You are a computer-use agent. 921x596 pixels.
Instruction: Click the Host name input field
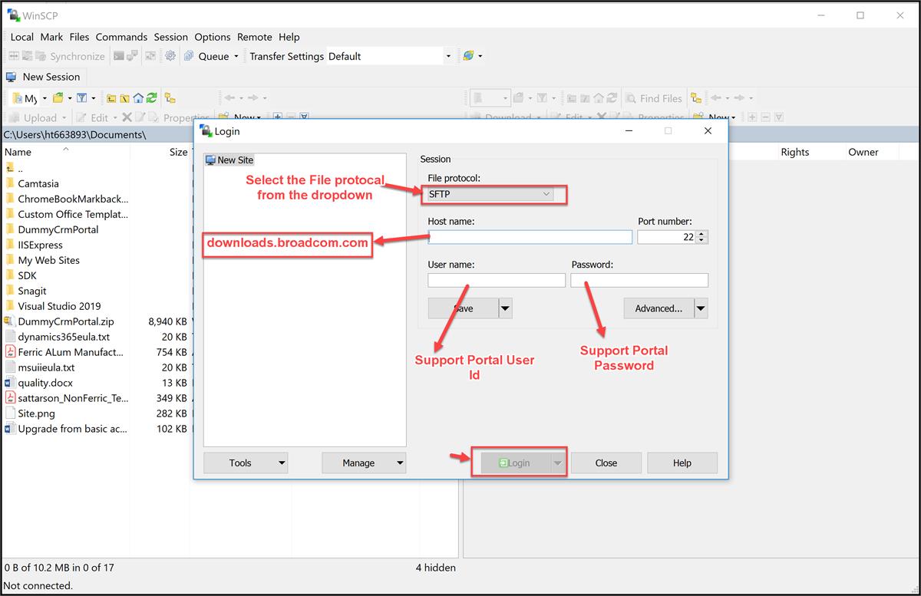click(530, 237)
